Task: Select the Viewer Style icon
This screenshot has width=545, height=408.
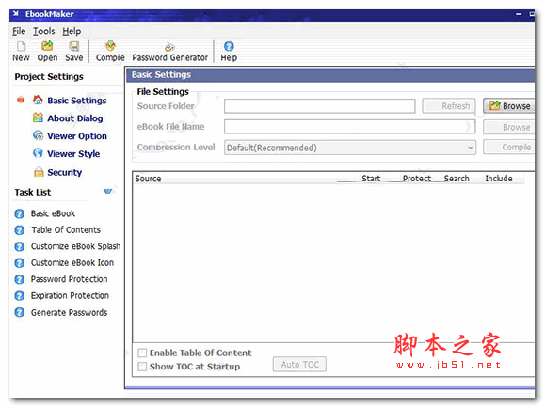Action: (38, 153)
